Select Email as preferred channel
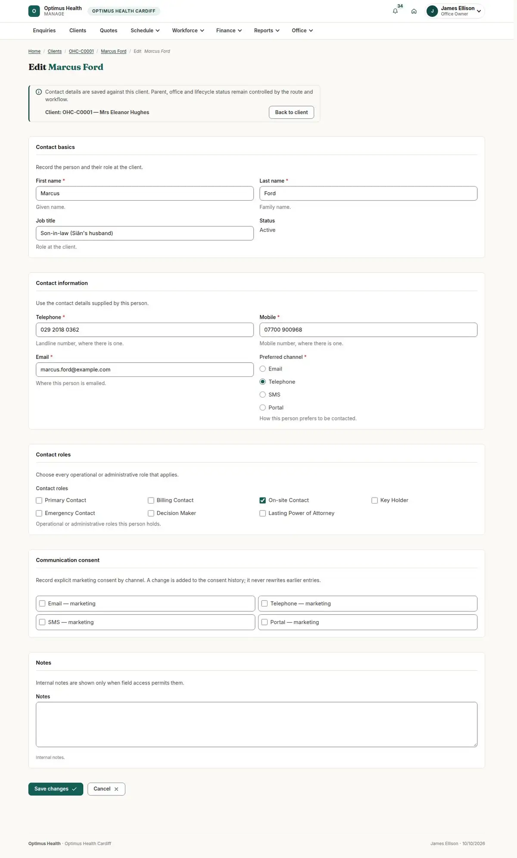517x858 pixels. pyautogui.click(x=262, y=369)
